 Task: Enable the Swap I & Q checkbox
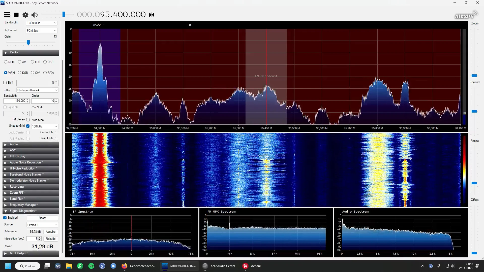[x=57, y=139]
